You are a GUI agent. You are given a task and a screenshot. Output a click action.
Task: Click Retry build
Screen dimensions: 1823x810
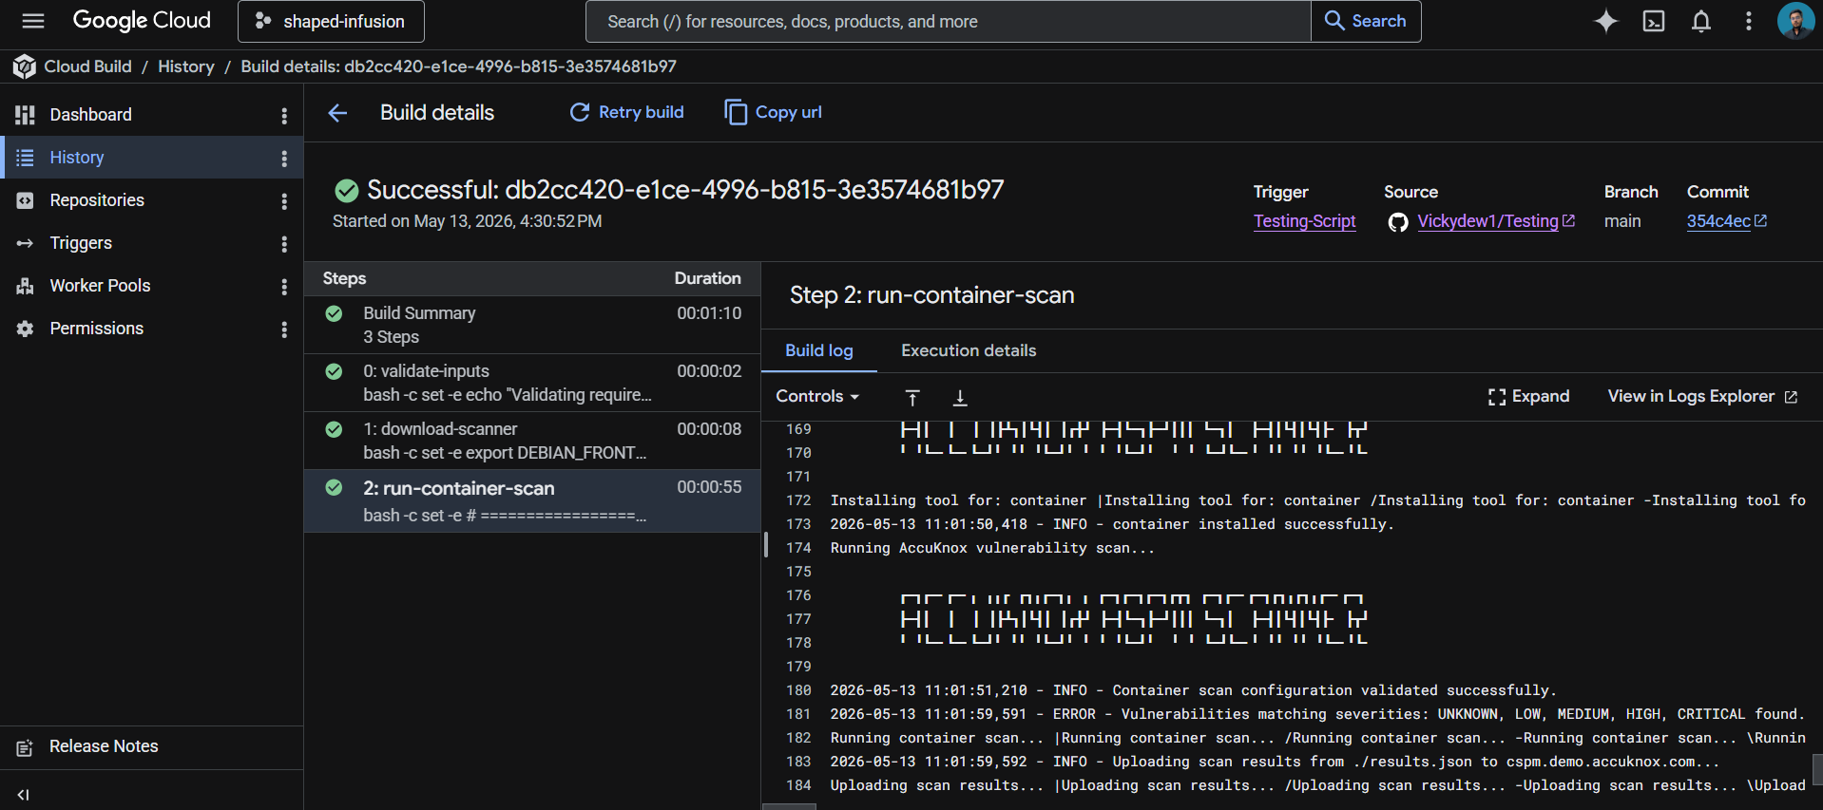(x=626, y=112)
